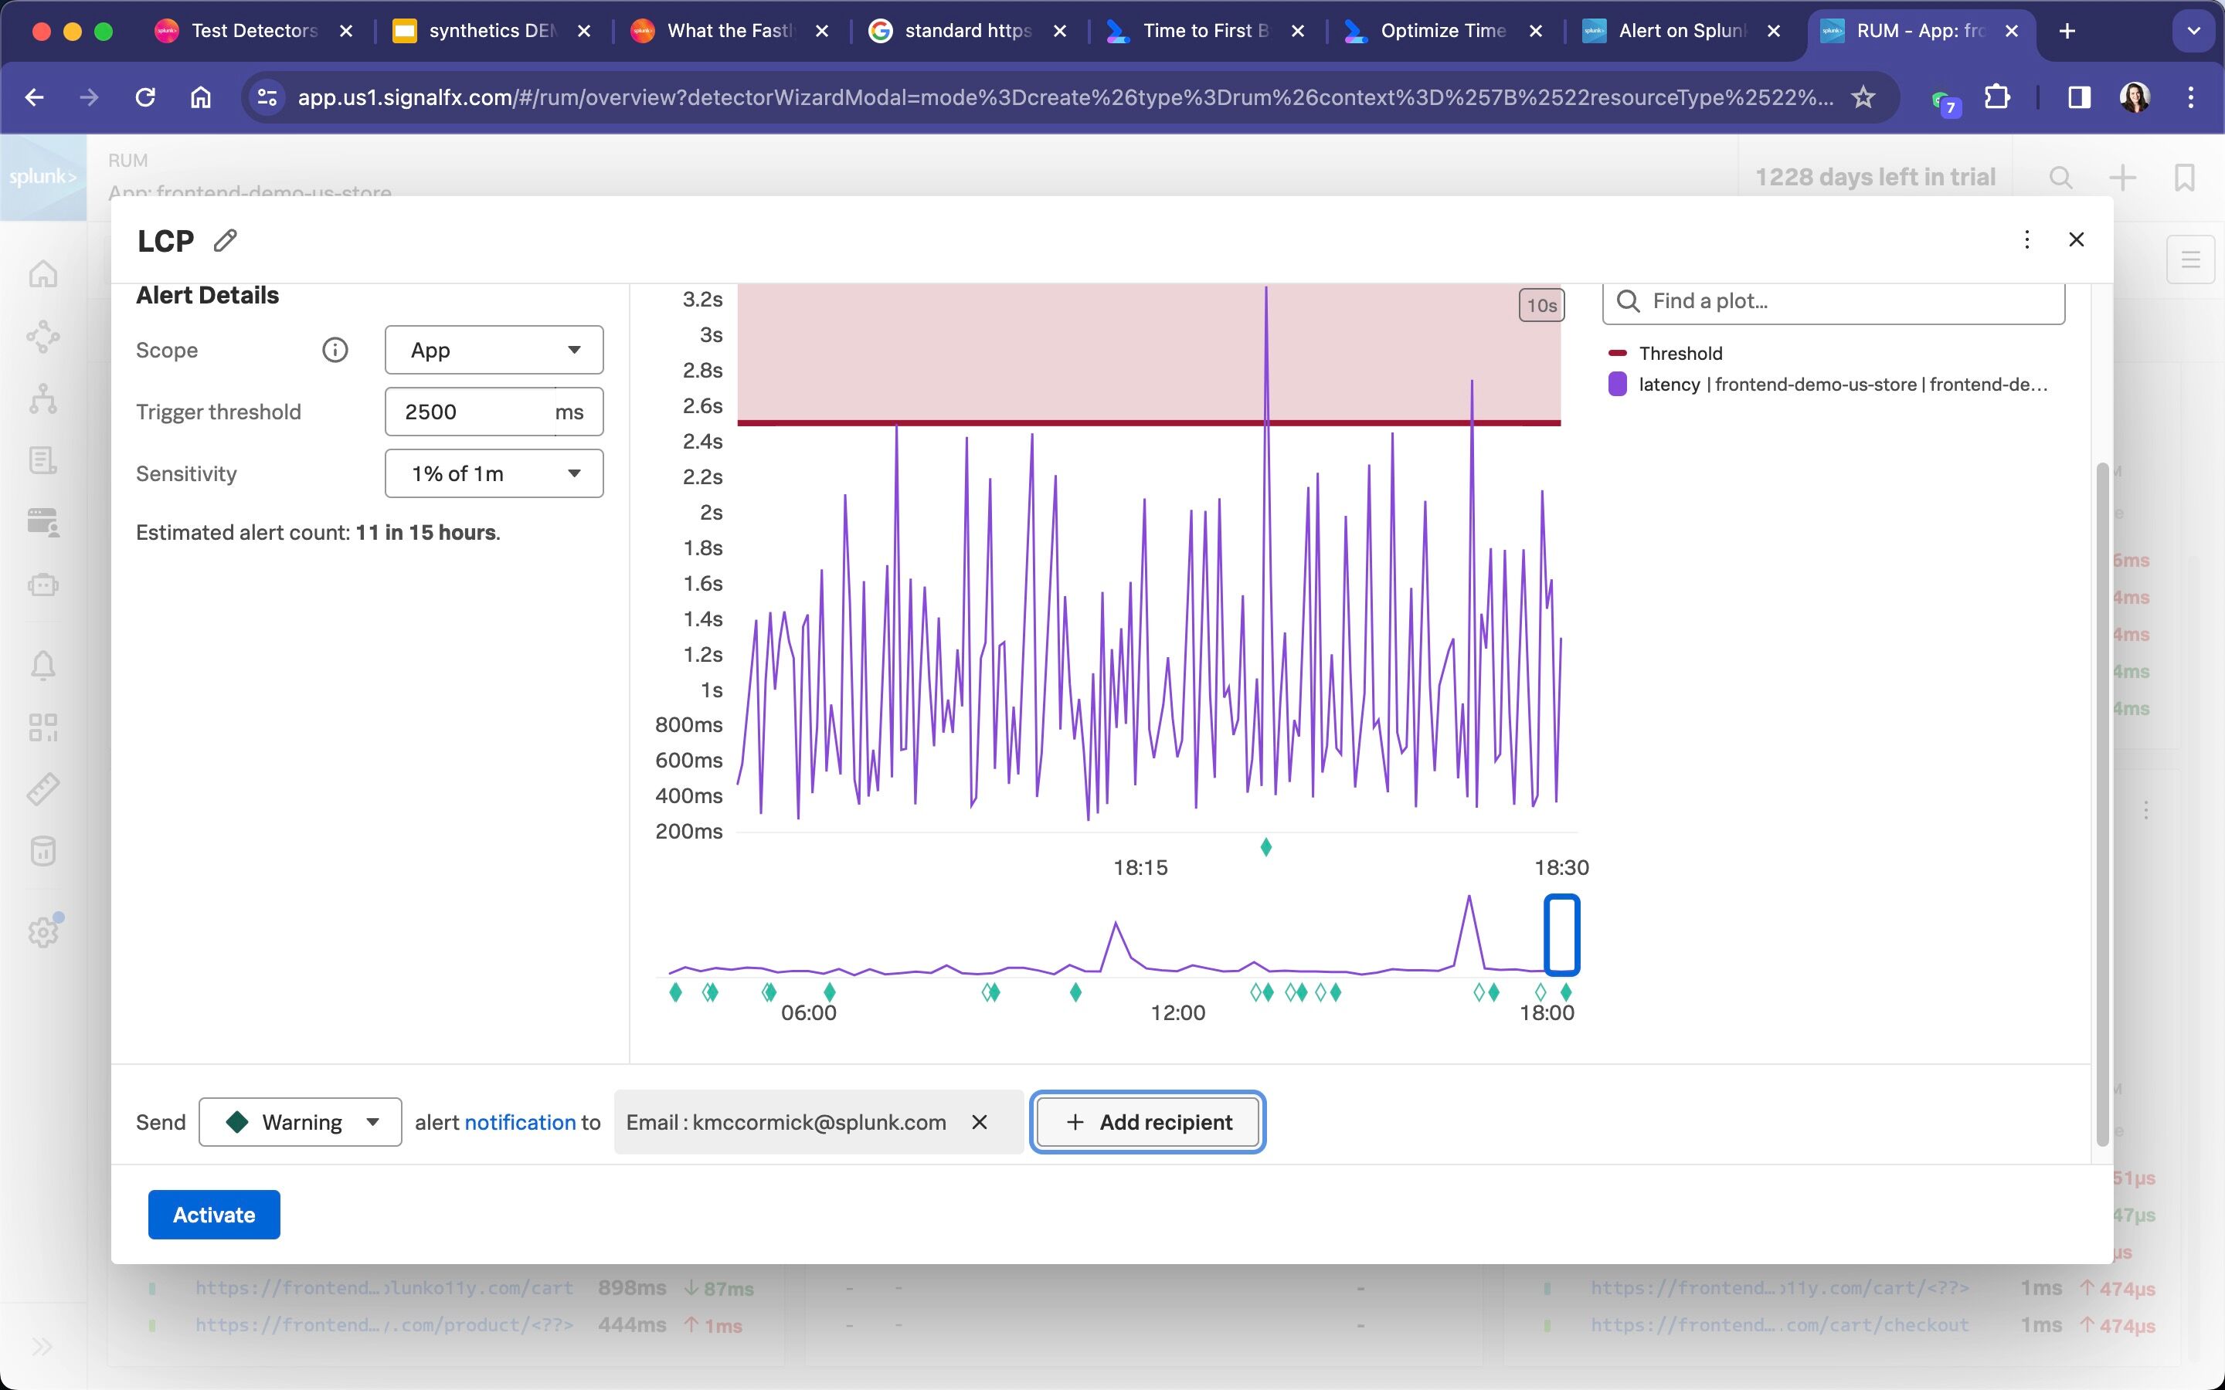Click the purple latency legend swatch
Screen dimensions: 2225x1390
coord(1617,385)
